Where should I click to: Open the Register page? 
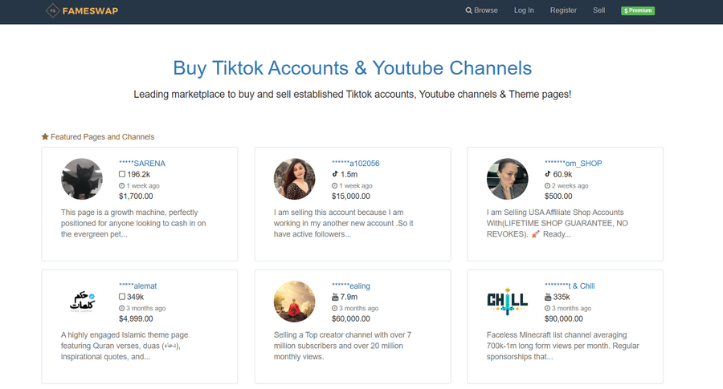[x=563, y=10]
